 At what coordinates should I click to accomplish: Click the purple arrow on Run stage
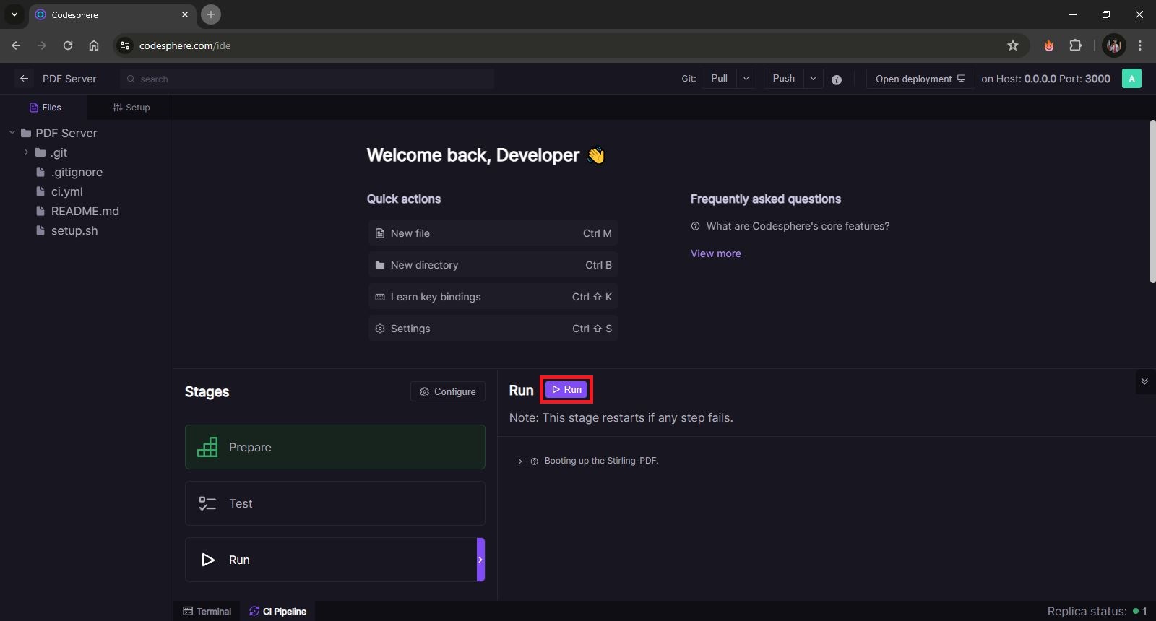(x=480, y=560)
